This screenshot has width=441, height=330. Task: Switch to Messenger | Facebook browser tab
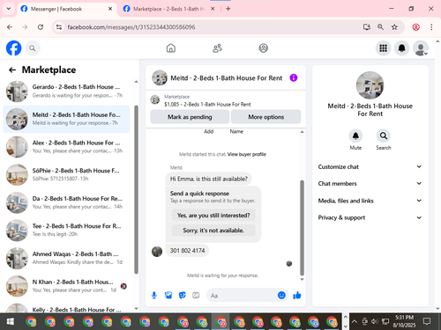tap(66, 9)
